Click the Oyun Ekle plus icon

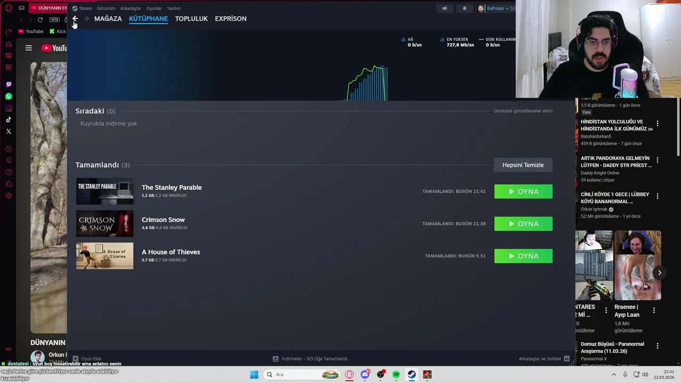[x=76, y=359]
